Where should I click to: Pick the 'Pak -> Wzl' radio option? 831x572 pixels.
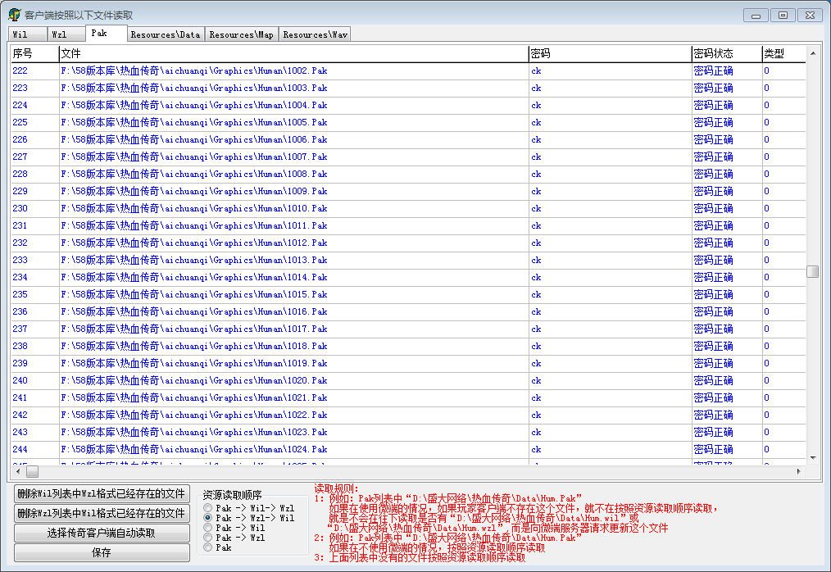click(x=208, y=538)
